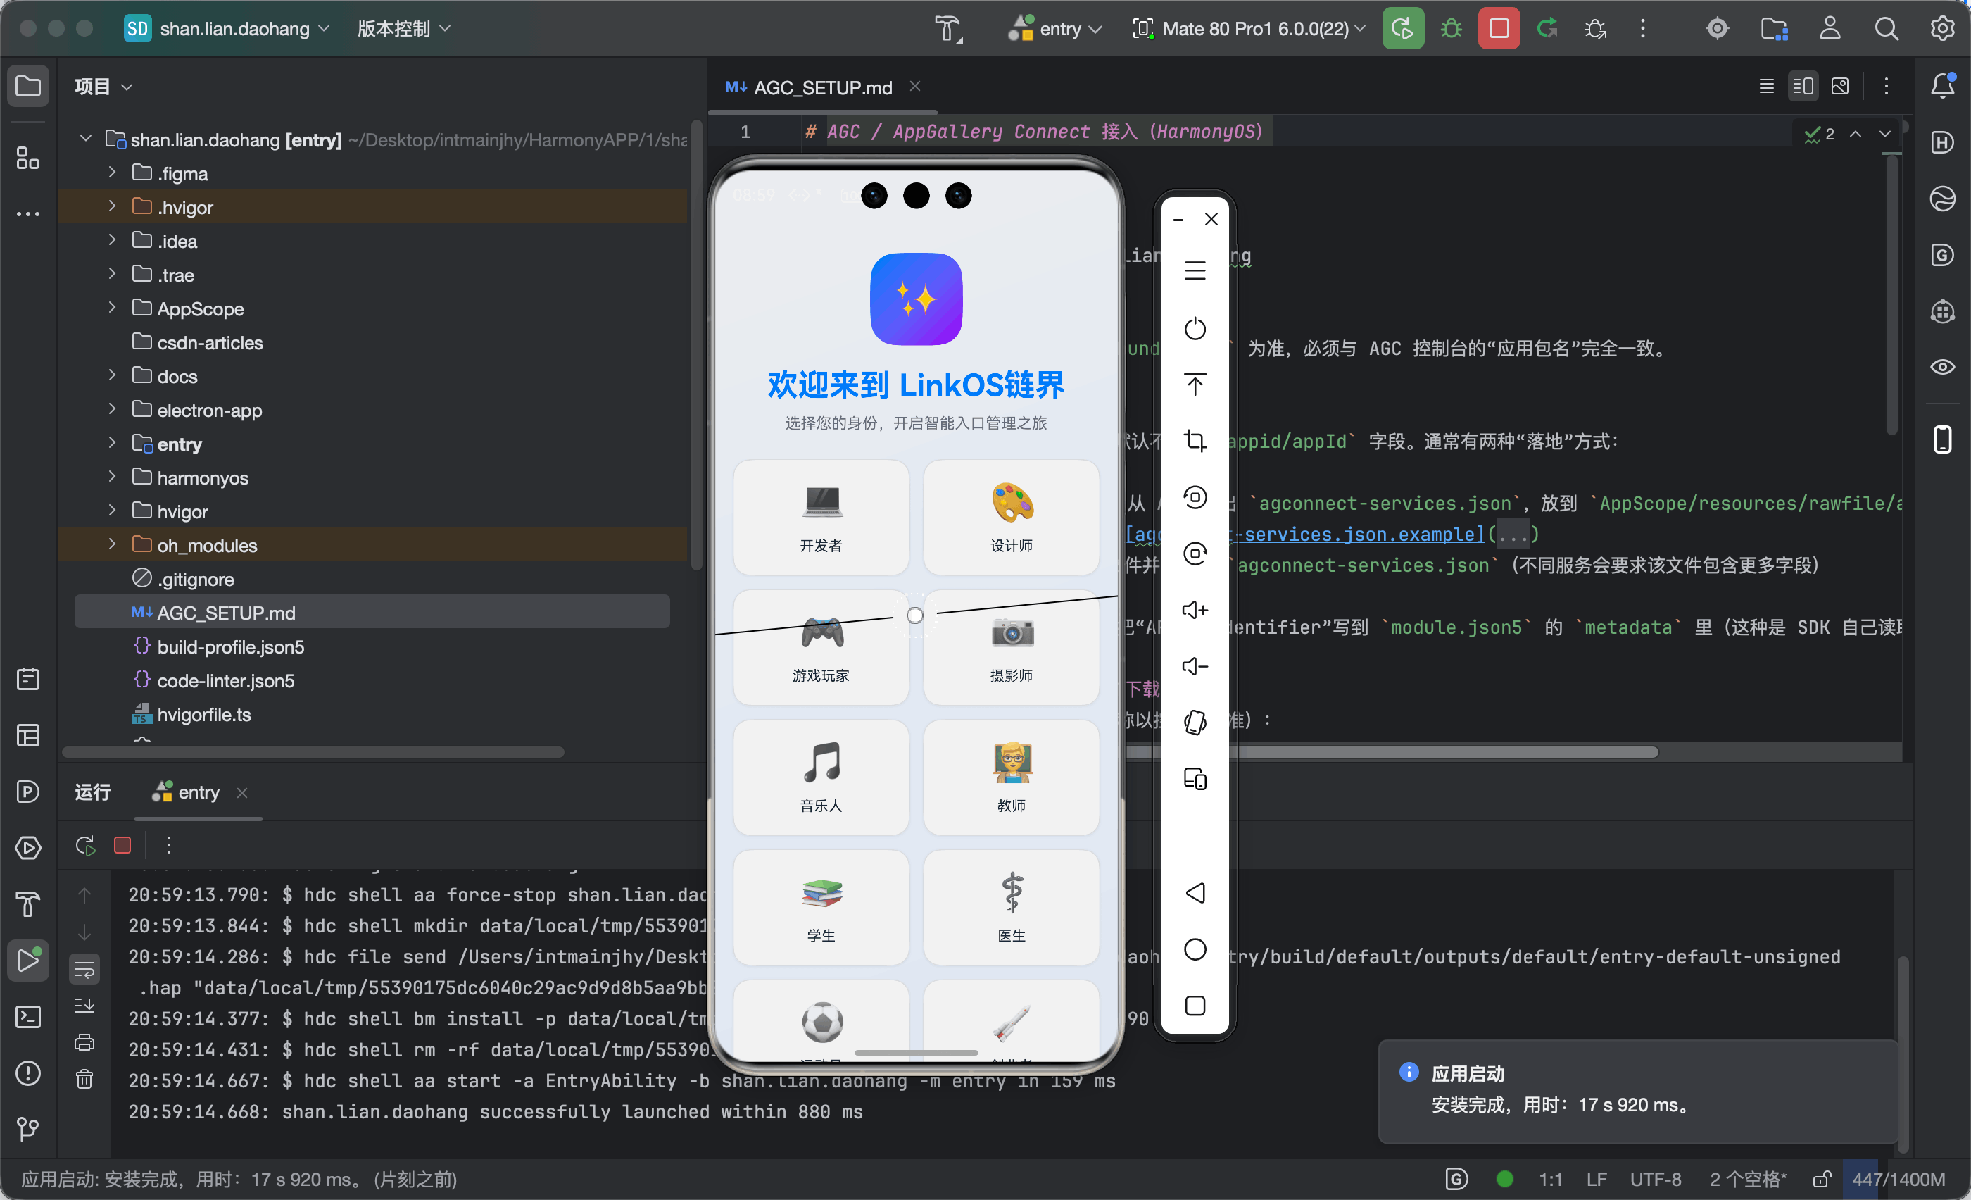Image resolution: width=1971 pixels, height=1200 pixels.
Task: Start debugging with the bug icon
Action: coord(1450,29)
